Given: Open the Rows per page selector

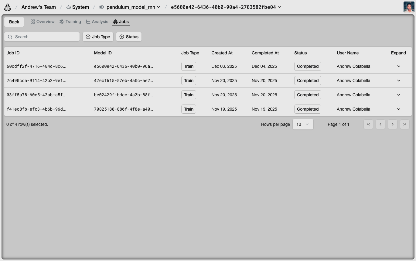Looking at the screenshot, I should click(x=303, y=124).
